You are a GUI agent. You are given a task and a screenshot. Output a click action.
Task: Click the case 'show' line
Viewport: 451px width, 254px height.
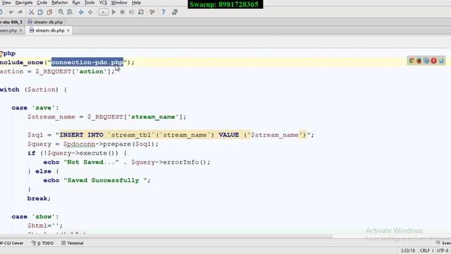pos(35,217)
